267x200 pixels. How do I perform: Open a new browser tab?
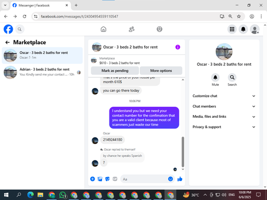[76, 5]
